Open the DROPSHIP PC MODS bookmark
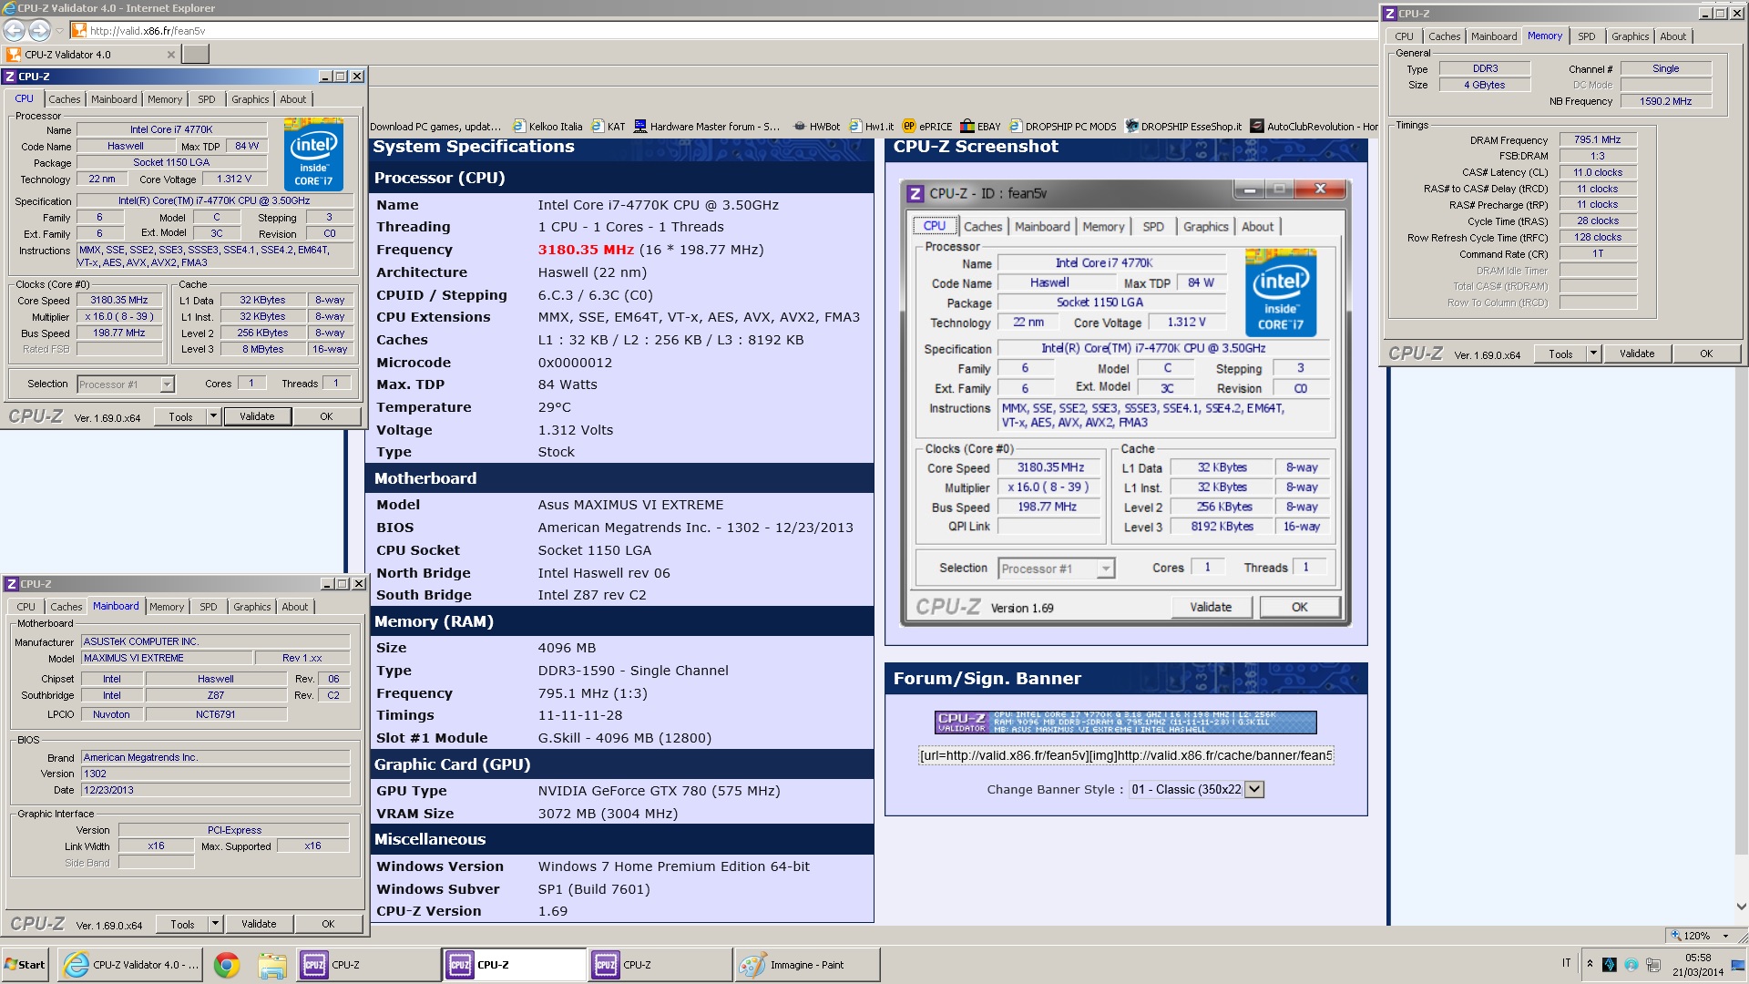Viewport: 1749px width, 984px height. point(1062,127)
